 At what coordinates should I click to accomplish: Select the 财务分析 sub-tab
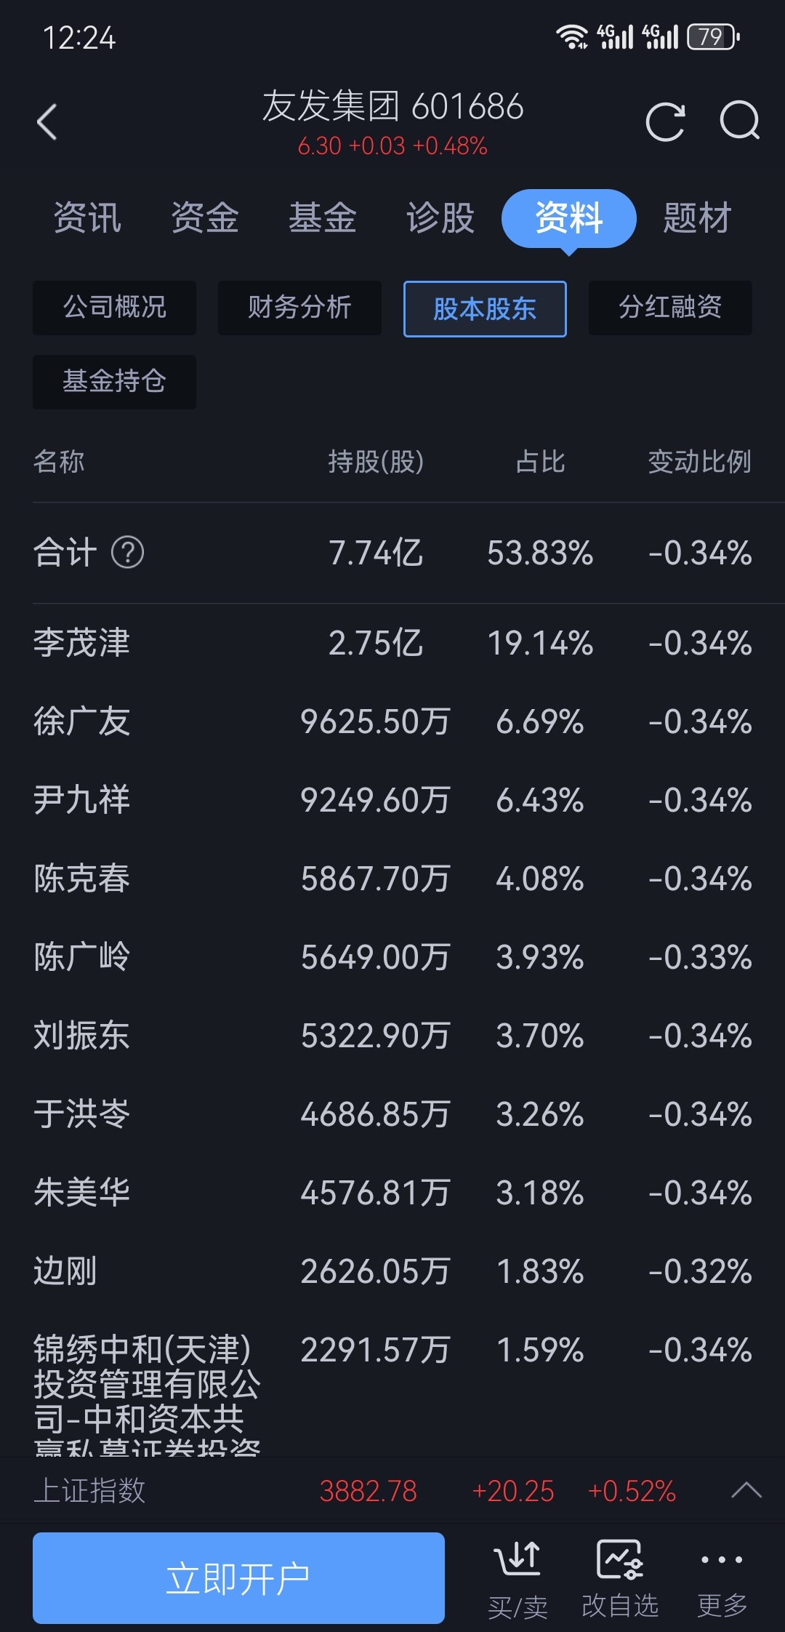(299, 308)
